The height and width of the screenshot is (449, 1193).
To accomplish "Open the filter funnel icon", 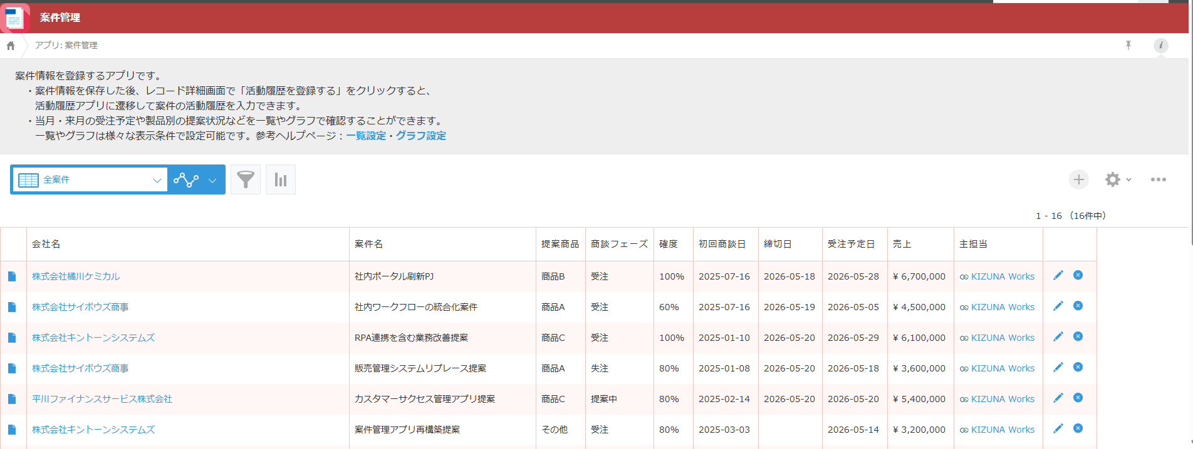I will click(246, 180).
